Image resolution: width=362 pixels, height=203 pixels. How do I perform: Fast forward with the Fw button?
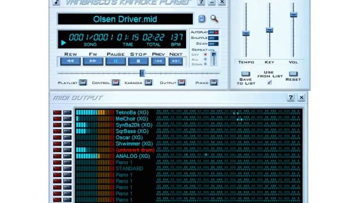(93, 61)
